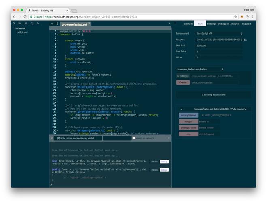
Task: Select the Run tab
Action: coord(200,24)
